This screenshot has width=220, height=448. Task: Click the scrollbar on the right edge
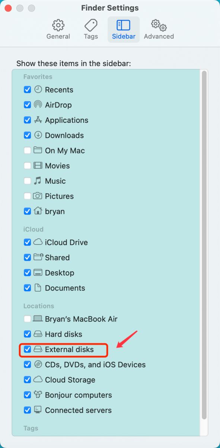coord(205,224)
